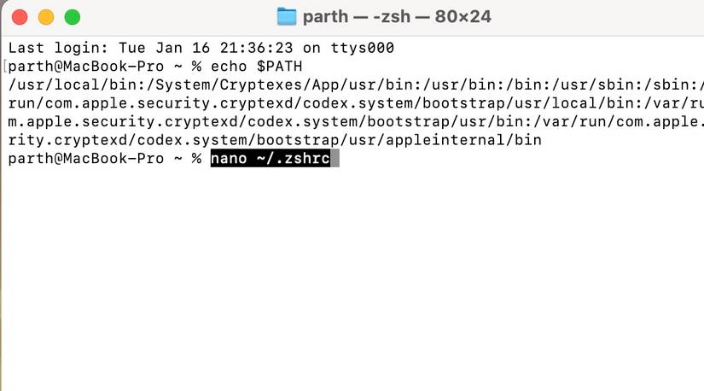Click the highlighted "nano" word

click(230, 159)
